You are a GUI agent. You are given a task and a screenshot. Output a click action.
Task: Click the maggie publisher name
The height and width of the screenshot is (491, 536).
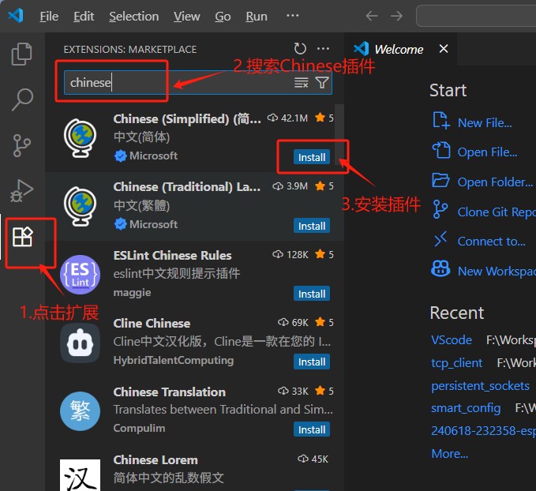(132, 293)
